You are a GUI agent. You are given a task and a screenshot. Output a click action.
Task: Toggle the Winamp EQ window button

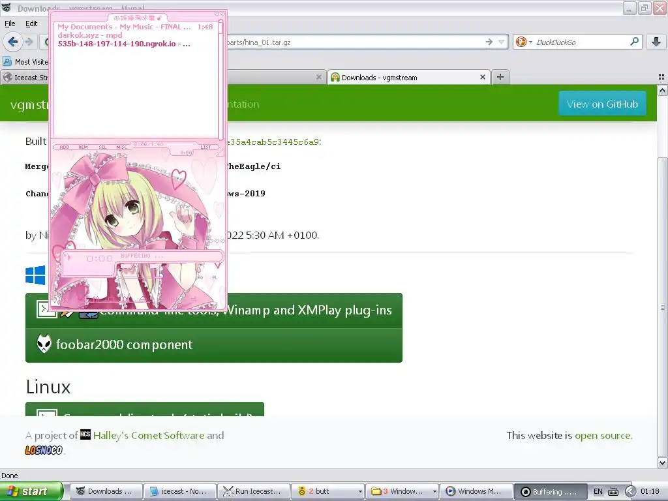pos(200,277)
